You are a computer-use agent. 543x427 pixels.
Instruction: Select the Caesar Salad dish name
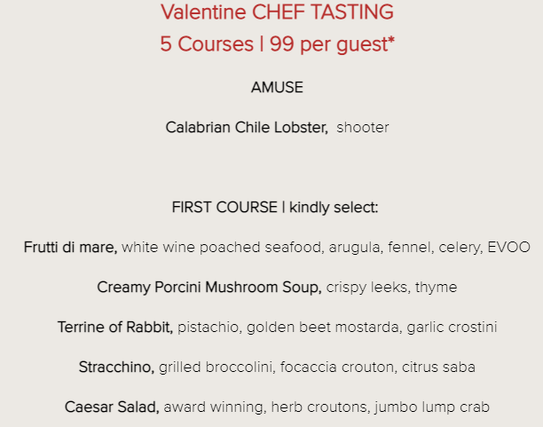point(112,407)
